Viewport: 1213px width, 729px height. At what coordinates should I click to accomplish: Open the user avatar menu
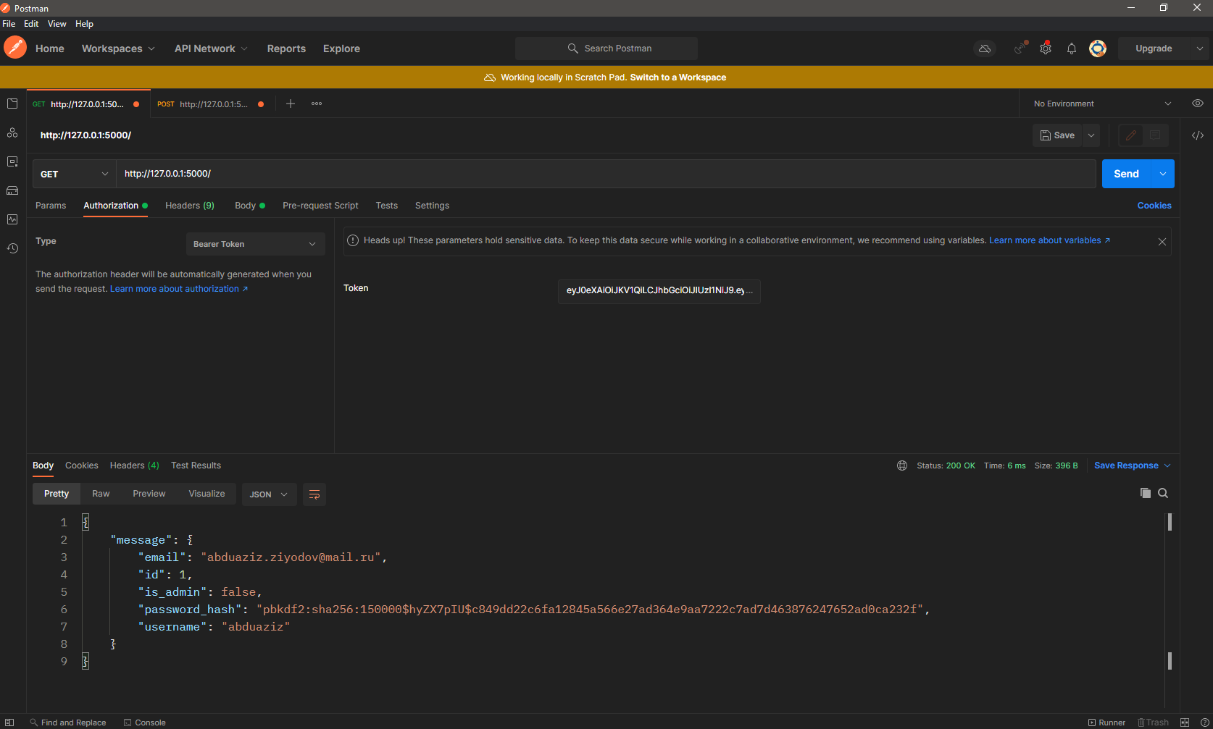click(1098, 49)
